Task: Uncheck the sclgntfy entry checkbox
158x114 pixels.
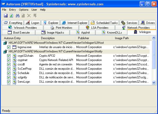Action: coord(9,77)
